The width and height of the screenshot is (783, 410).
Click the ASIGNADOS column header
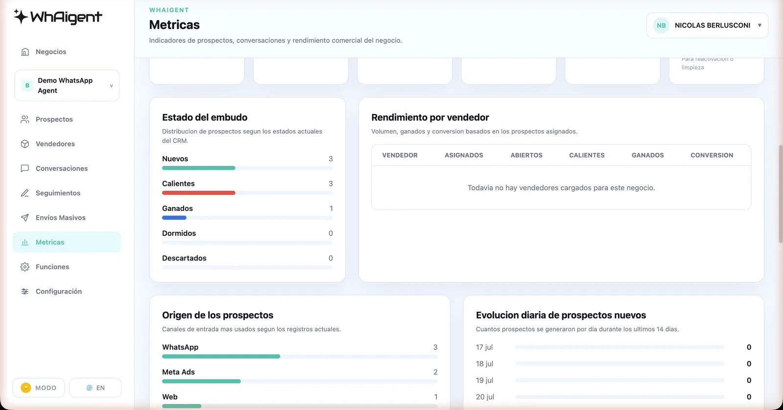pyautogui.click(x=464, y=155)
